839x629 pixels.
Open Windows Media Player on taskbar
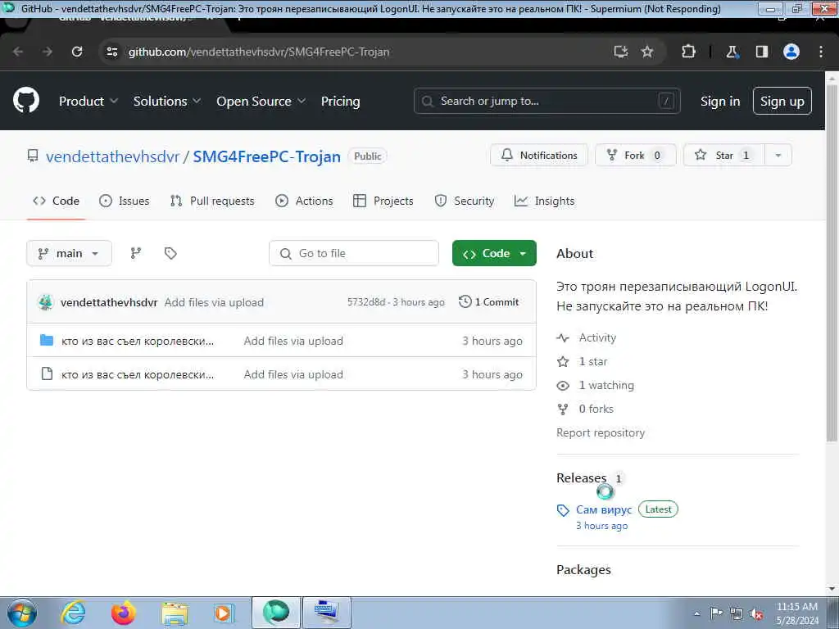pos(223,613)
